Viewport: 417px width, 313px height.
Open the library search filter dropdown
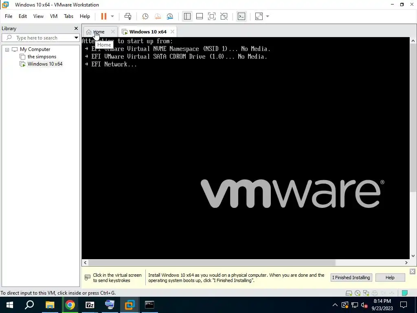76,38
